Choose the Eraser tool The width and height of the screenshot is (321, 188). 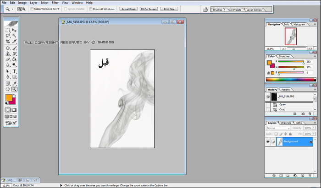(8, 59)
